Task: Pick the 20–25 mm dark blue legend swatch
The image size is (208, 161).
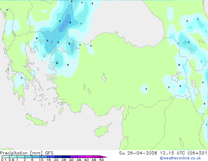Action: coord(58,157)
